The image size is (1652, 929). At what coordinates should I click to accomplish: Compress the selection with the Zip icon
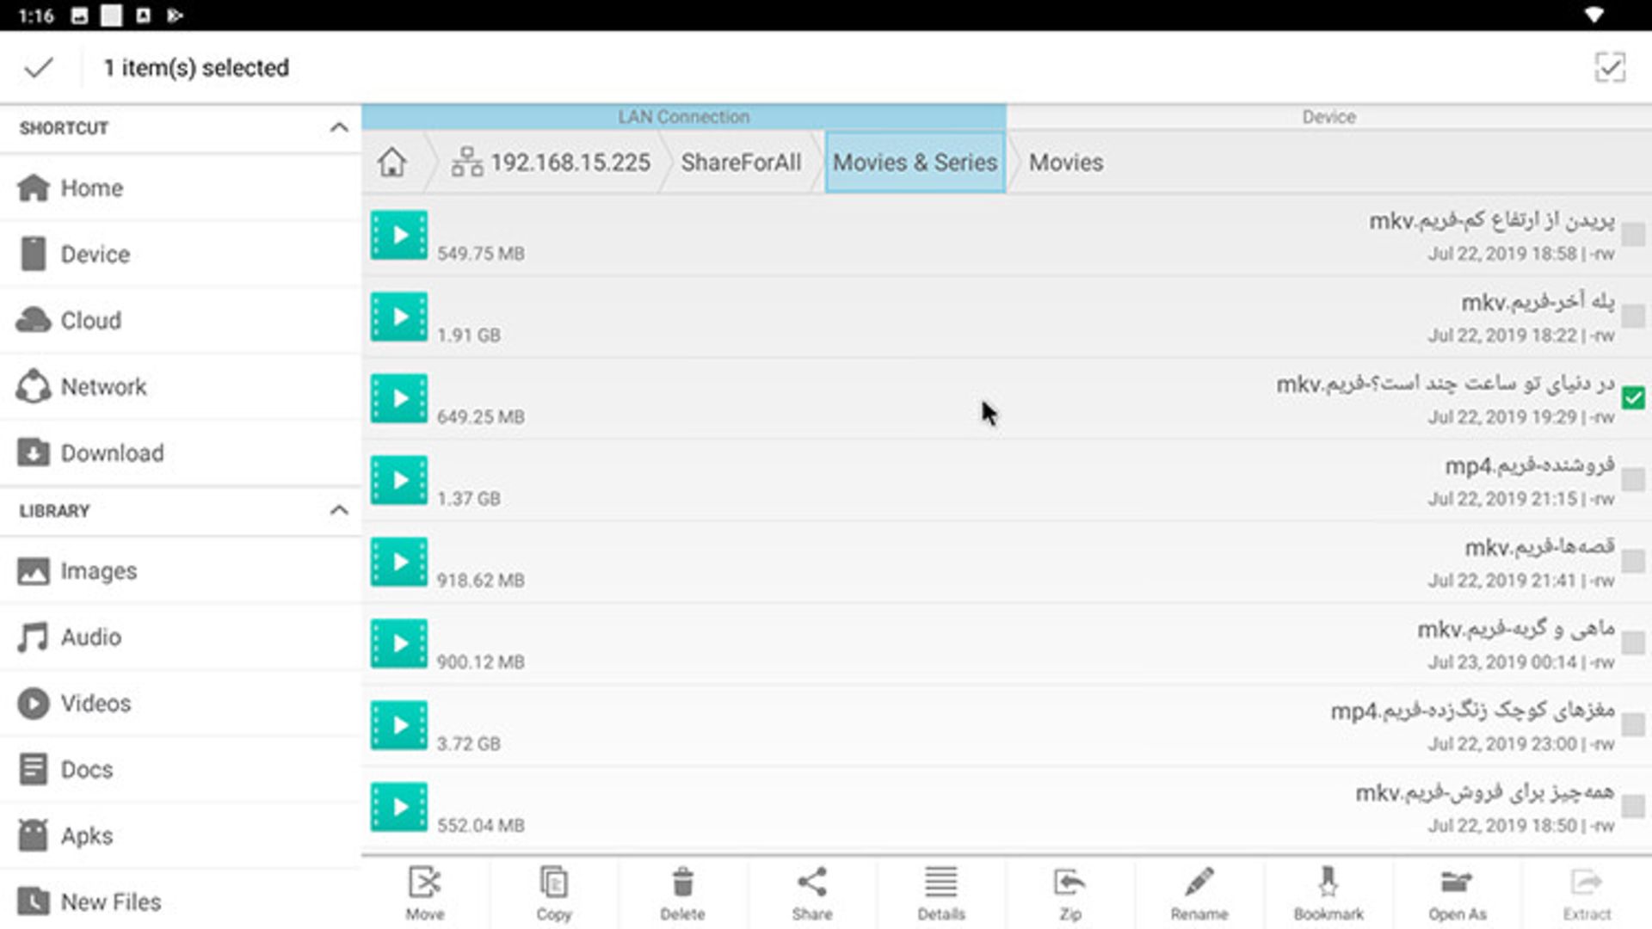[1069, 891]
